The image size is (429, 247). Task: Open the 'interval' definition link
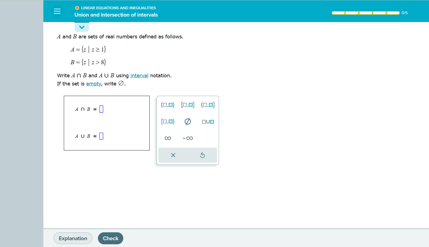[x=139, y=75]
